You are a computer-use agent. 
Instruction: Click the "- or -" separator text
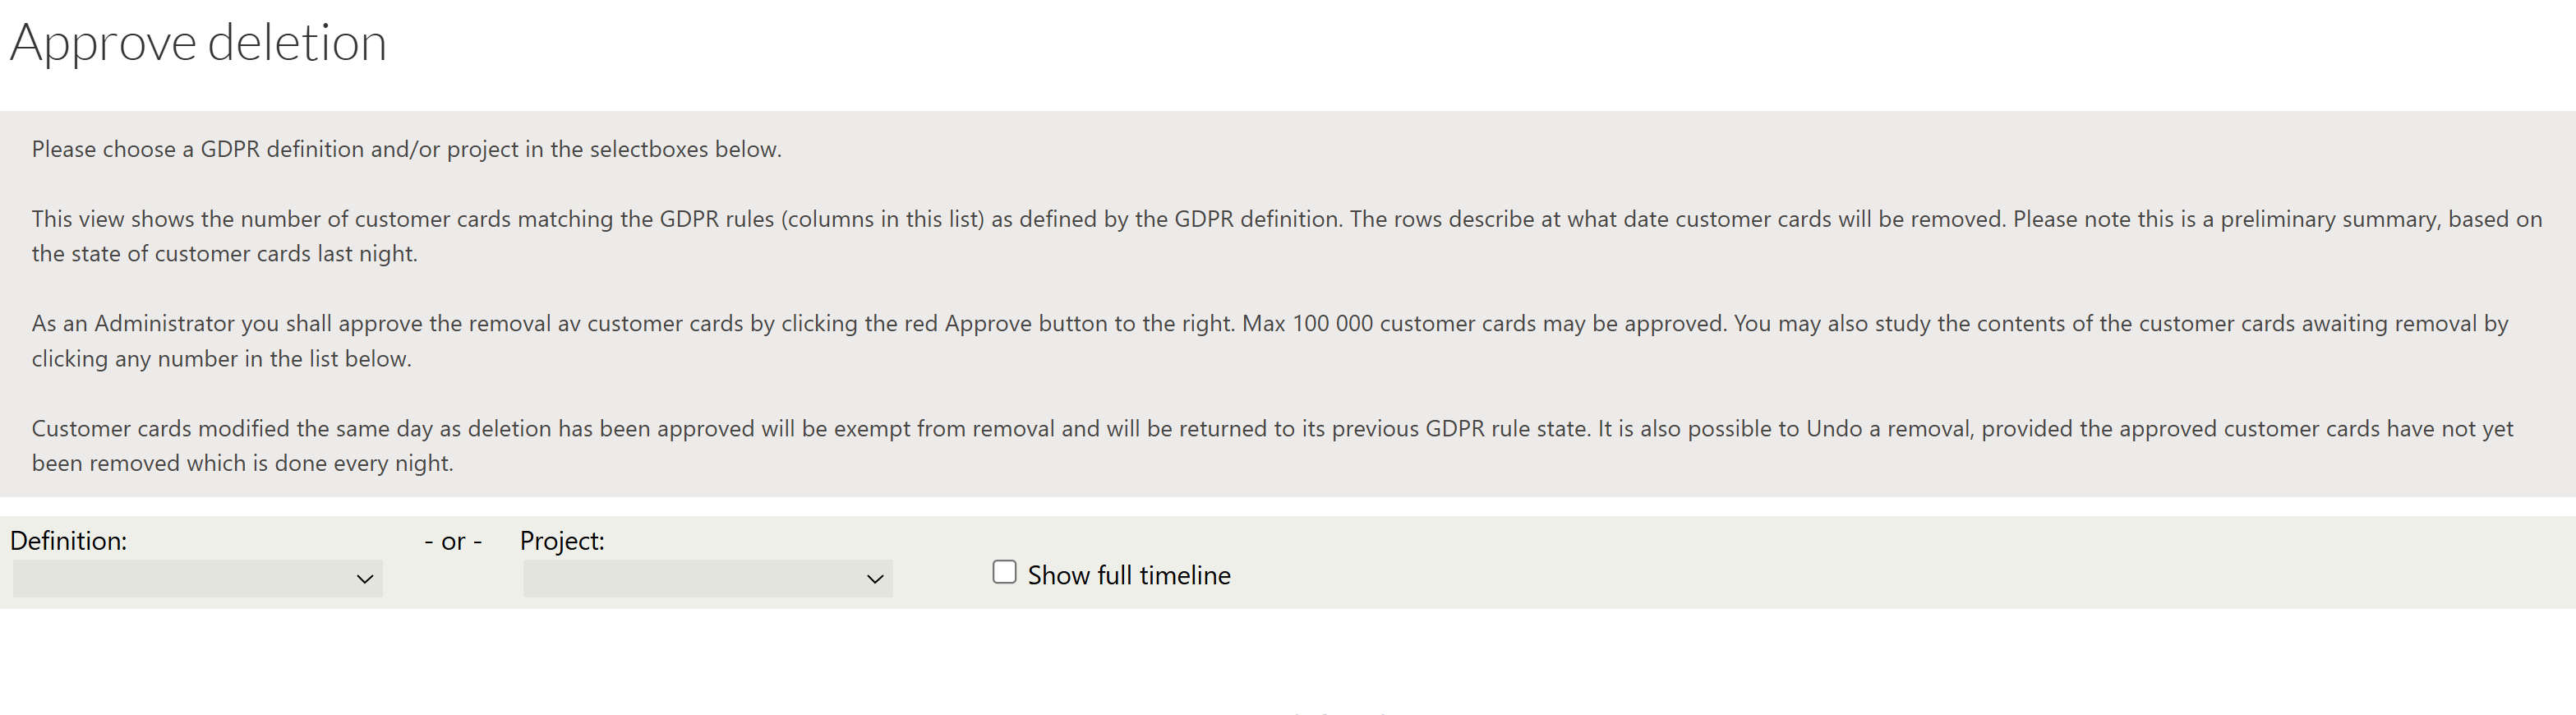coord(453,541)
